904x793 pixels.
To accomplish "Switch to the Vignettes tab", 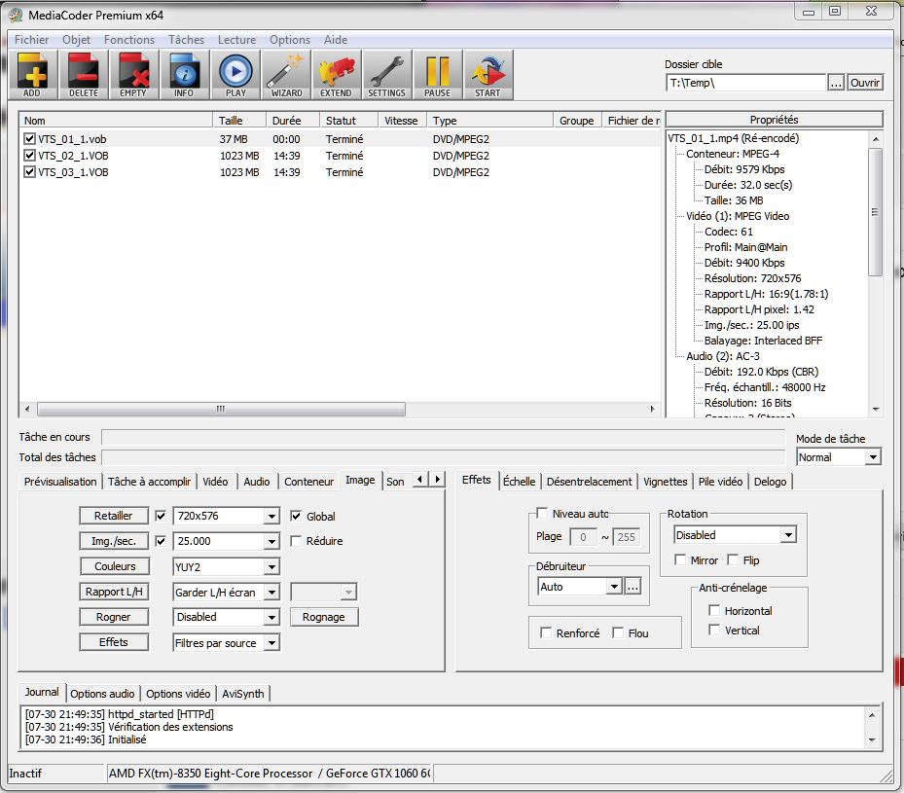I will click(x=666, y=482).
